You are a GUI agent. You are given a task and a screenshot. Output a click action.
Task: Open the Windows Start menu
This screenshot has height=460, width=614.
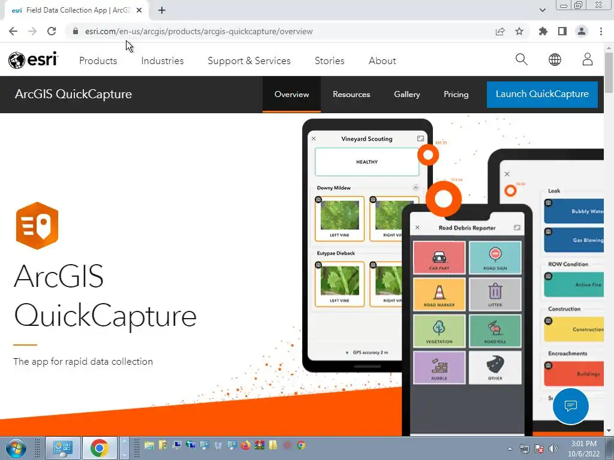point(16,448)
